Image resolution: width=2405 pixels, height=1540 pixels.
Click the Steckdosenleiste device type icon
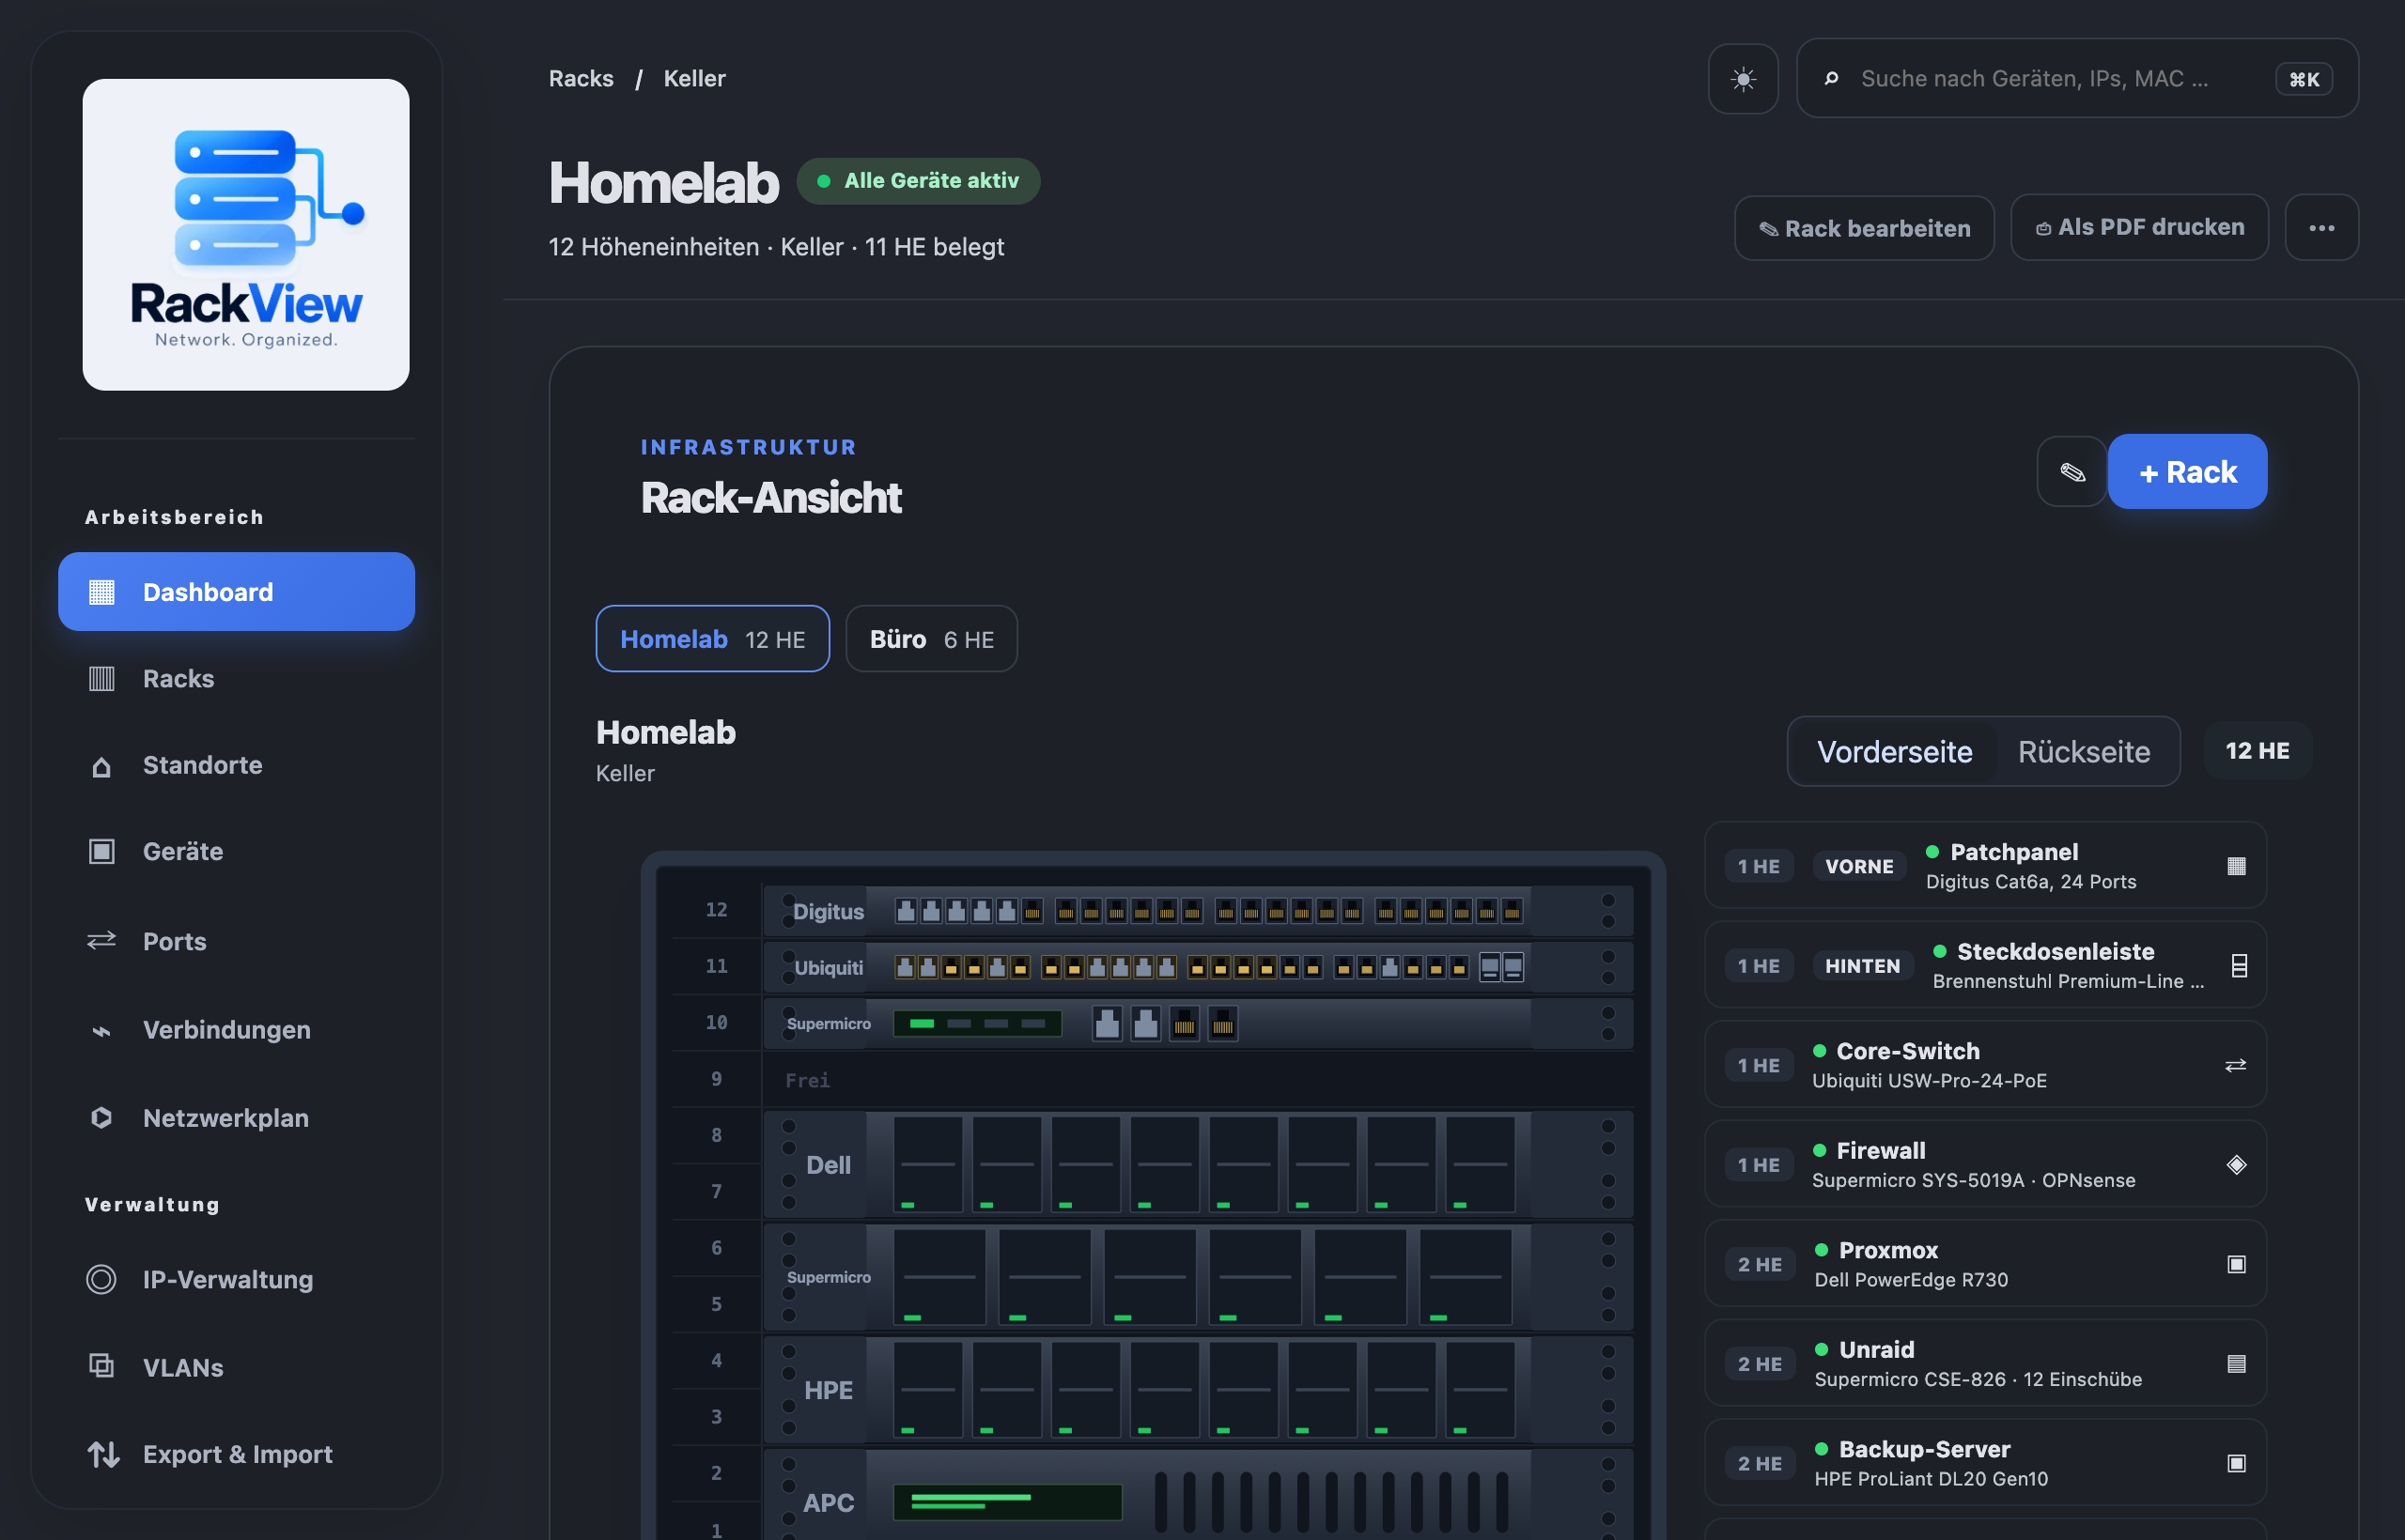[2239, 966]
